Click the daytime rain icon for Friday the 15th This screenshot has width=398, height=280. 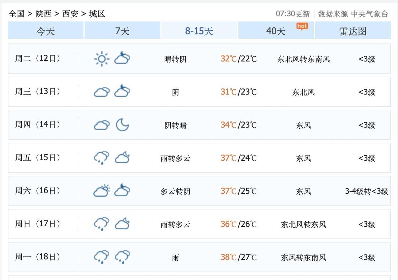click(x=102, y=158)
